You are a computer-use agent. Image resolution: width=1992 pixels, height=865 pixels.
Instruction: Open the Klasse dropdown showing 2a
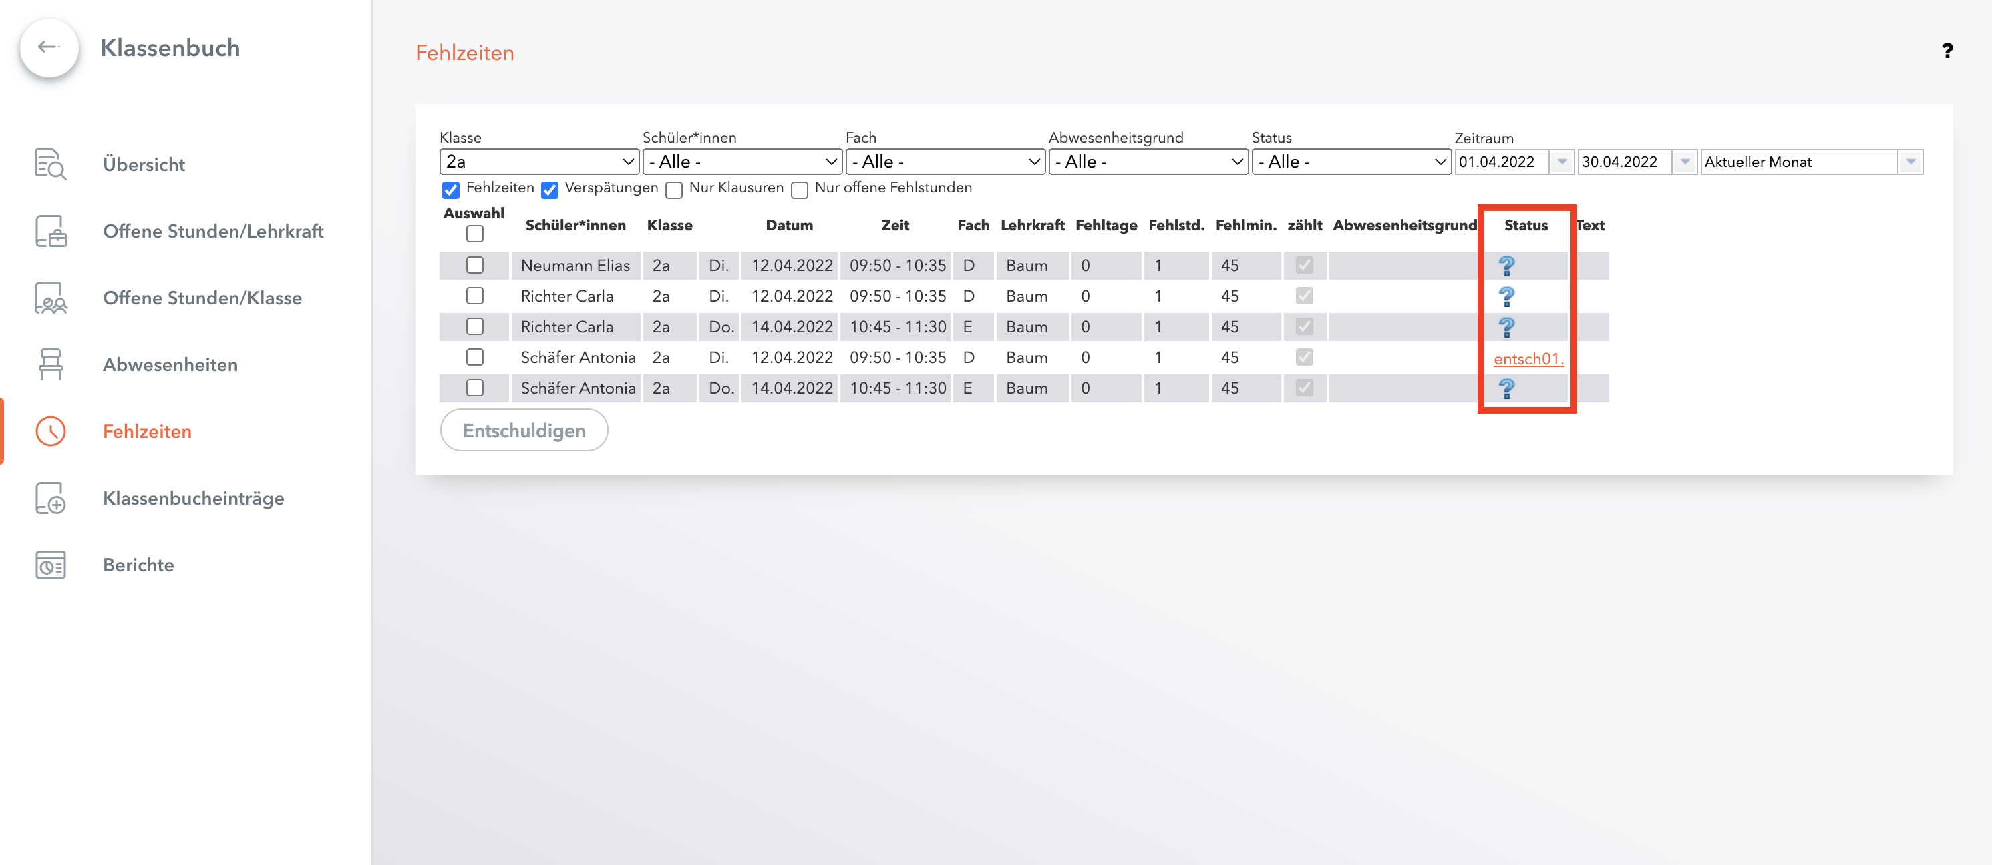(x=539, y=162)
